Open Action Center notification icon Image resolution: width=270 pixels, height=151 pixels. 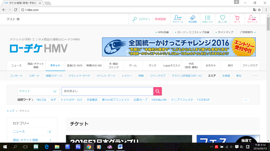[237, 147]
